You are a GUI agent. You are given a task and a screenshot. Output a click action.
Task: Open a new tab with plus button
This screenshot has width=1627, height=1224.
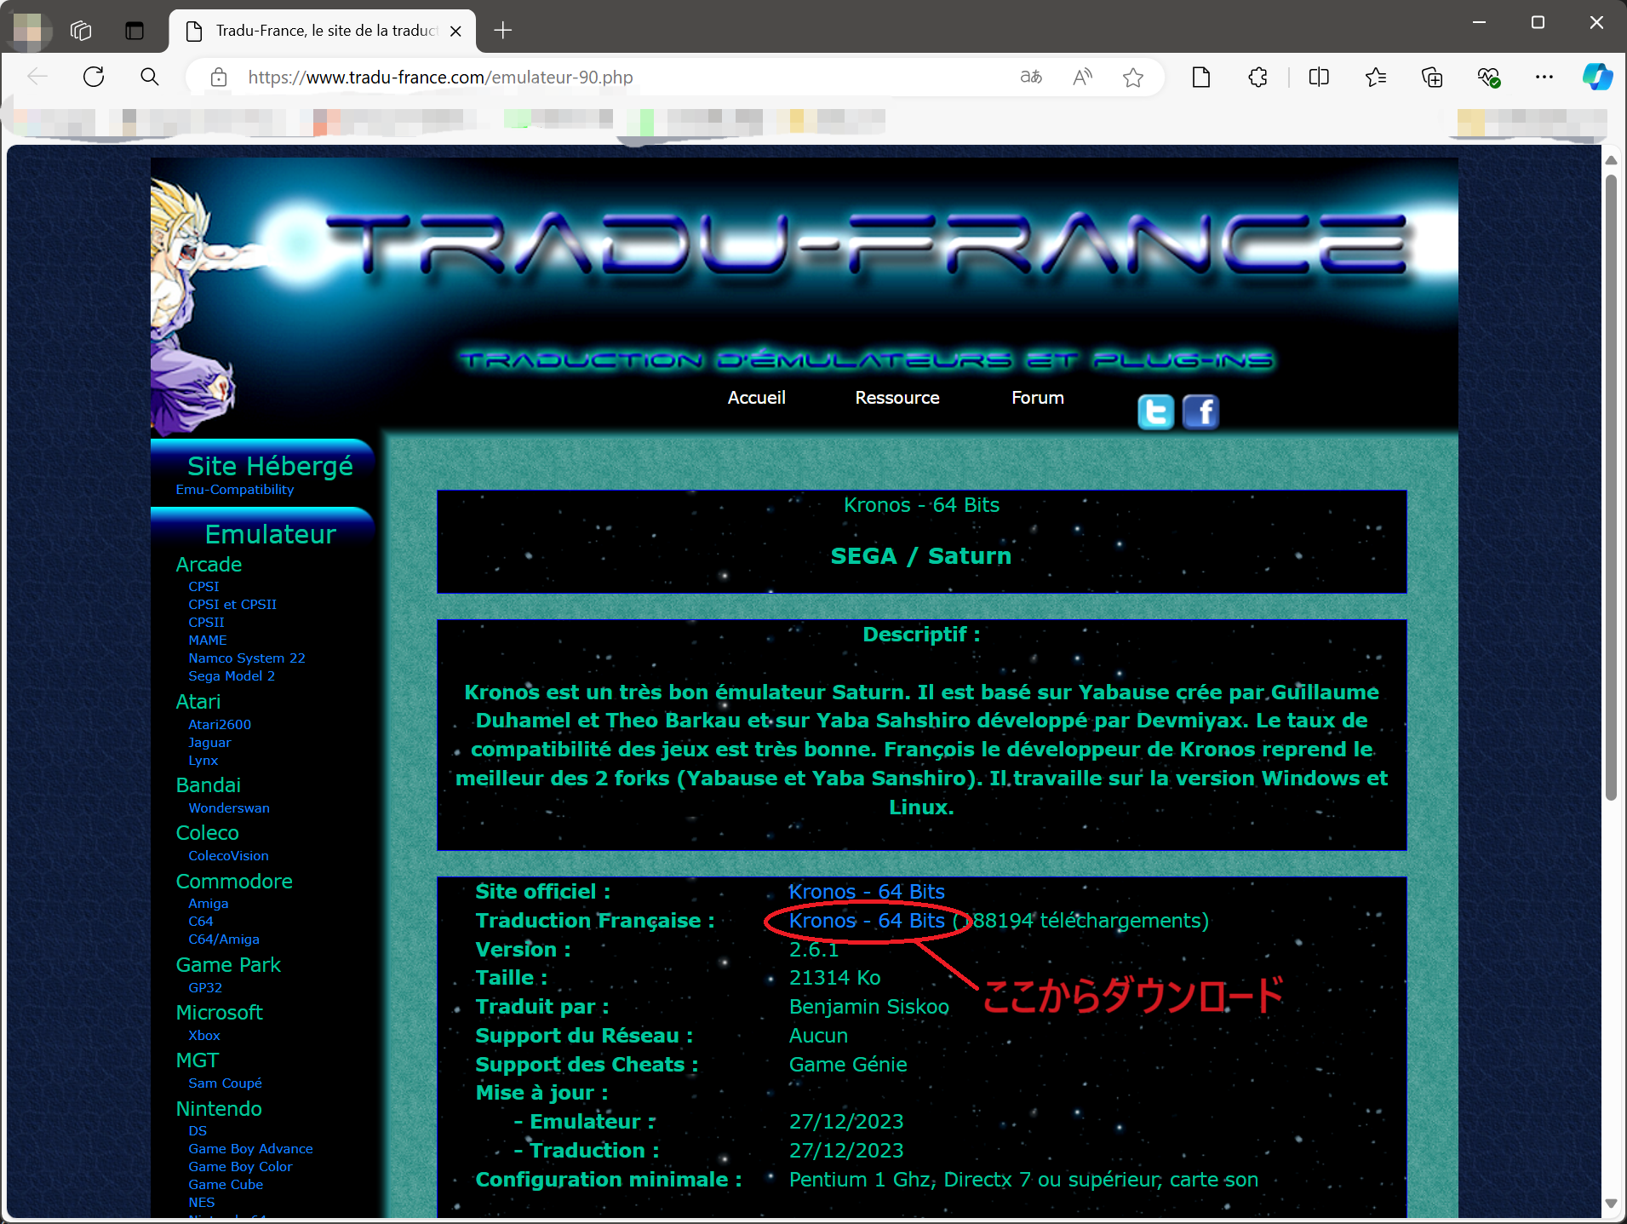(503, 31)
